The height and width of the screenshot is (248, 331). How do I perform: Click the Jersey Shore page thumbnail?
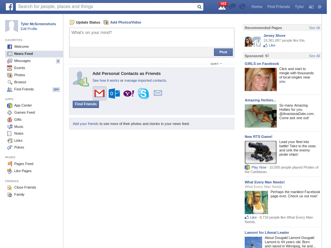point(253,42)
